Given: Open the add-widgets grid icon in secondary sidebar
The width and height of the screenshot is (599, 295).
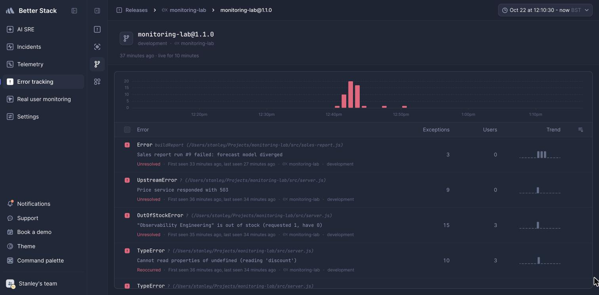Looking at the screenshot, I should (97, 82).
